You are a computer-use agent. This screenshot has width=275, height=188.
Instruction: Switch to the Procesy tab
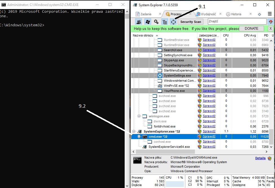pyautogui.click(x=176, y=14)
